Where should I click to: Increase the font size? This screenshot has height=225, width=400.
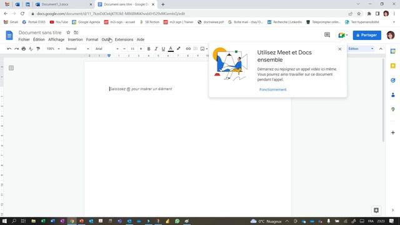[141, 49]
